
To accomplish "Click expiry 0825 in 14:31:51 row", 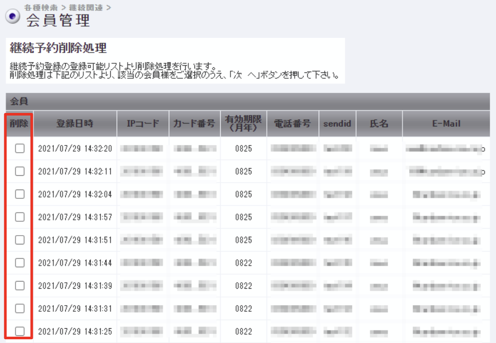I will [x=243, y=240].
